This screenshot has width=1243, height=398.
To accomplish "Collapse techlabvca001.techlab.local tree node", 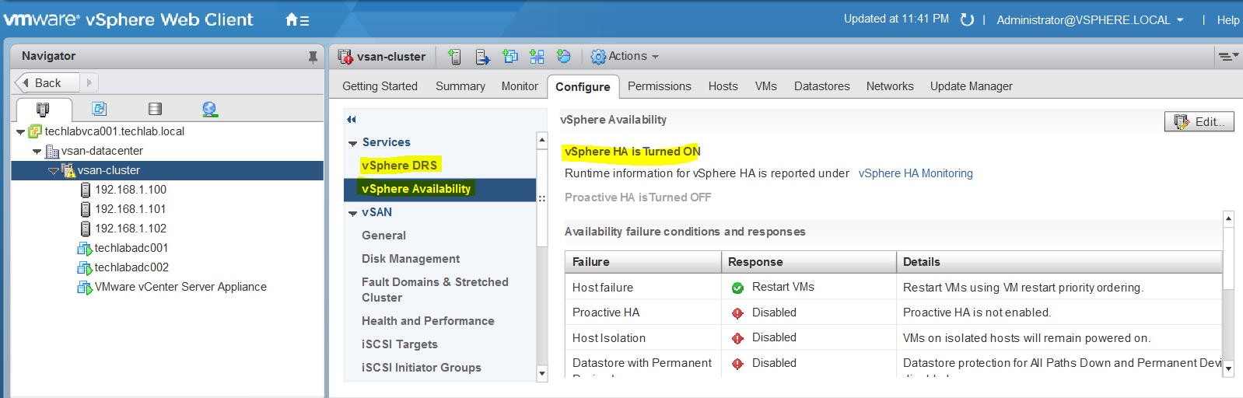I will coord(20,132).
